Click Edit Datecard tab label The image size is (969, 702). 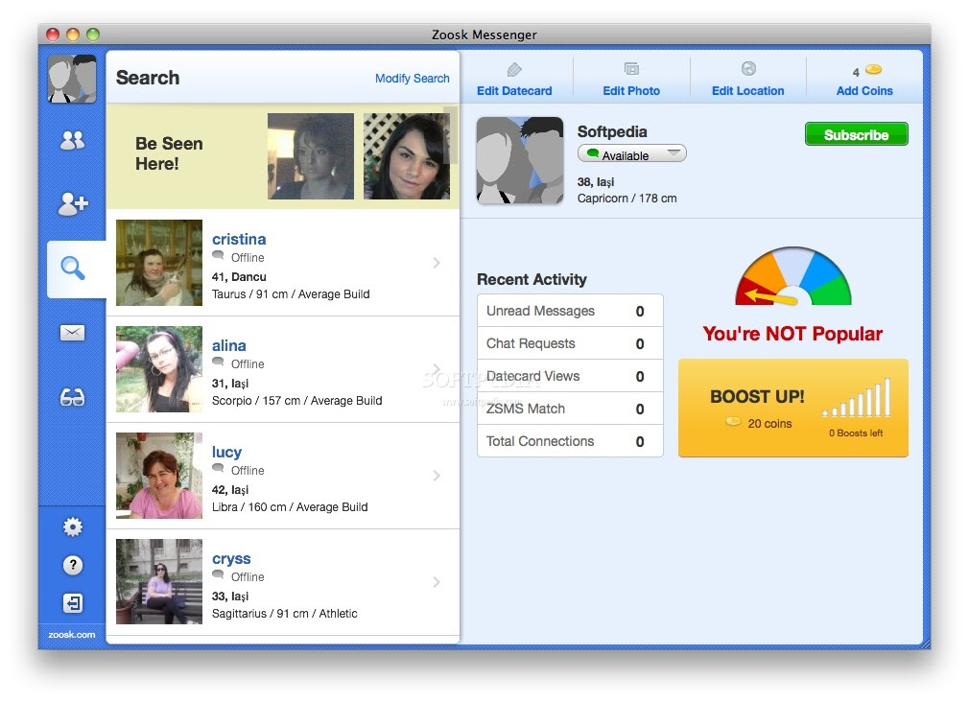[514, 91]
